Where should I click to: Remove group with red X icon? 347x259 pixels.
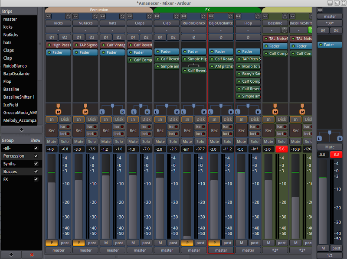32,255
